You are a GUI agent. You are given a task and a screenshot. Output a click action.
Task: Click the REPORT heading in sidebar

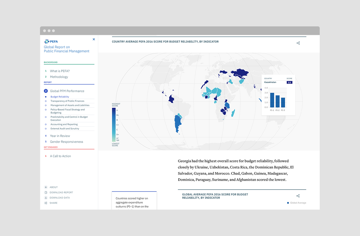click(48, 82)
